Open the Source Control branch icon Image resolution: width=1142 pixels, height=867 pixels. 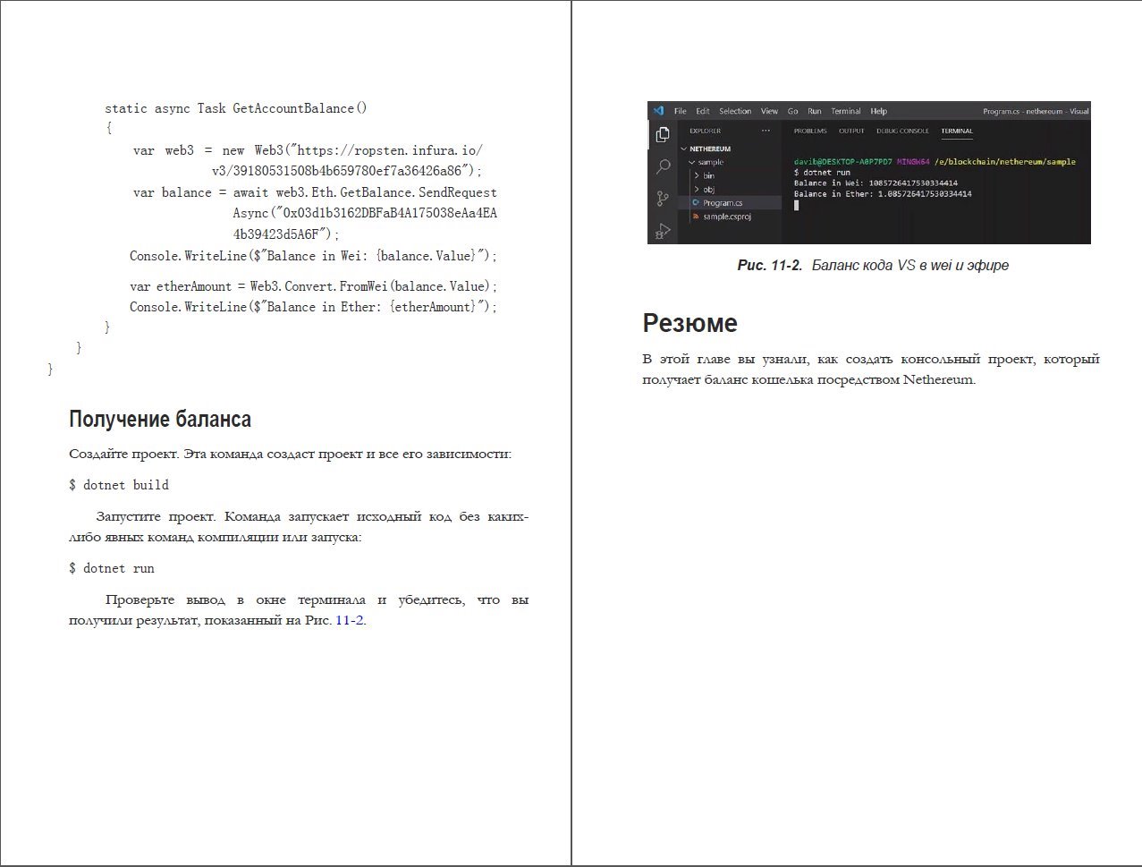(663, 199)
